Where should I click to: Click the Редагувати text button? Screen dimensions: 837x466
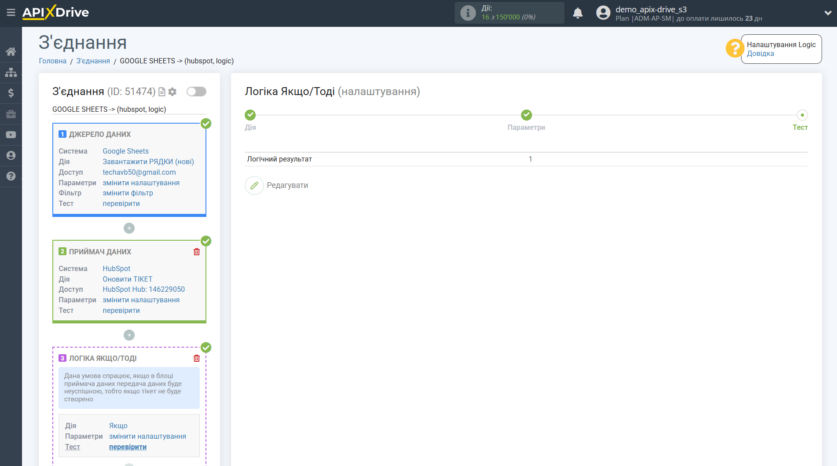pos(287,185)
